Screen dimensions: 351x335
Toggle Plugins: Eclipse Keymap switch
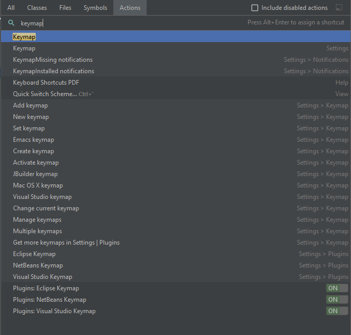[337, 288]
